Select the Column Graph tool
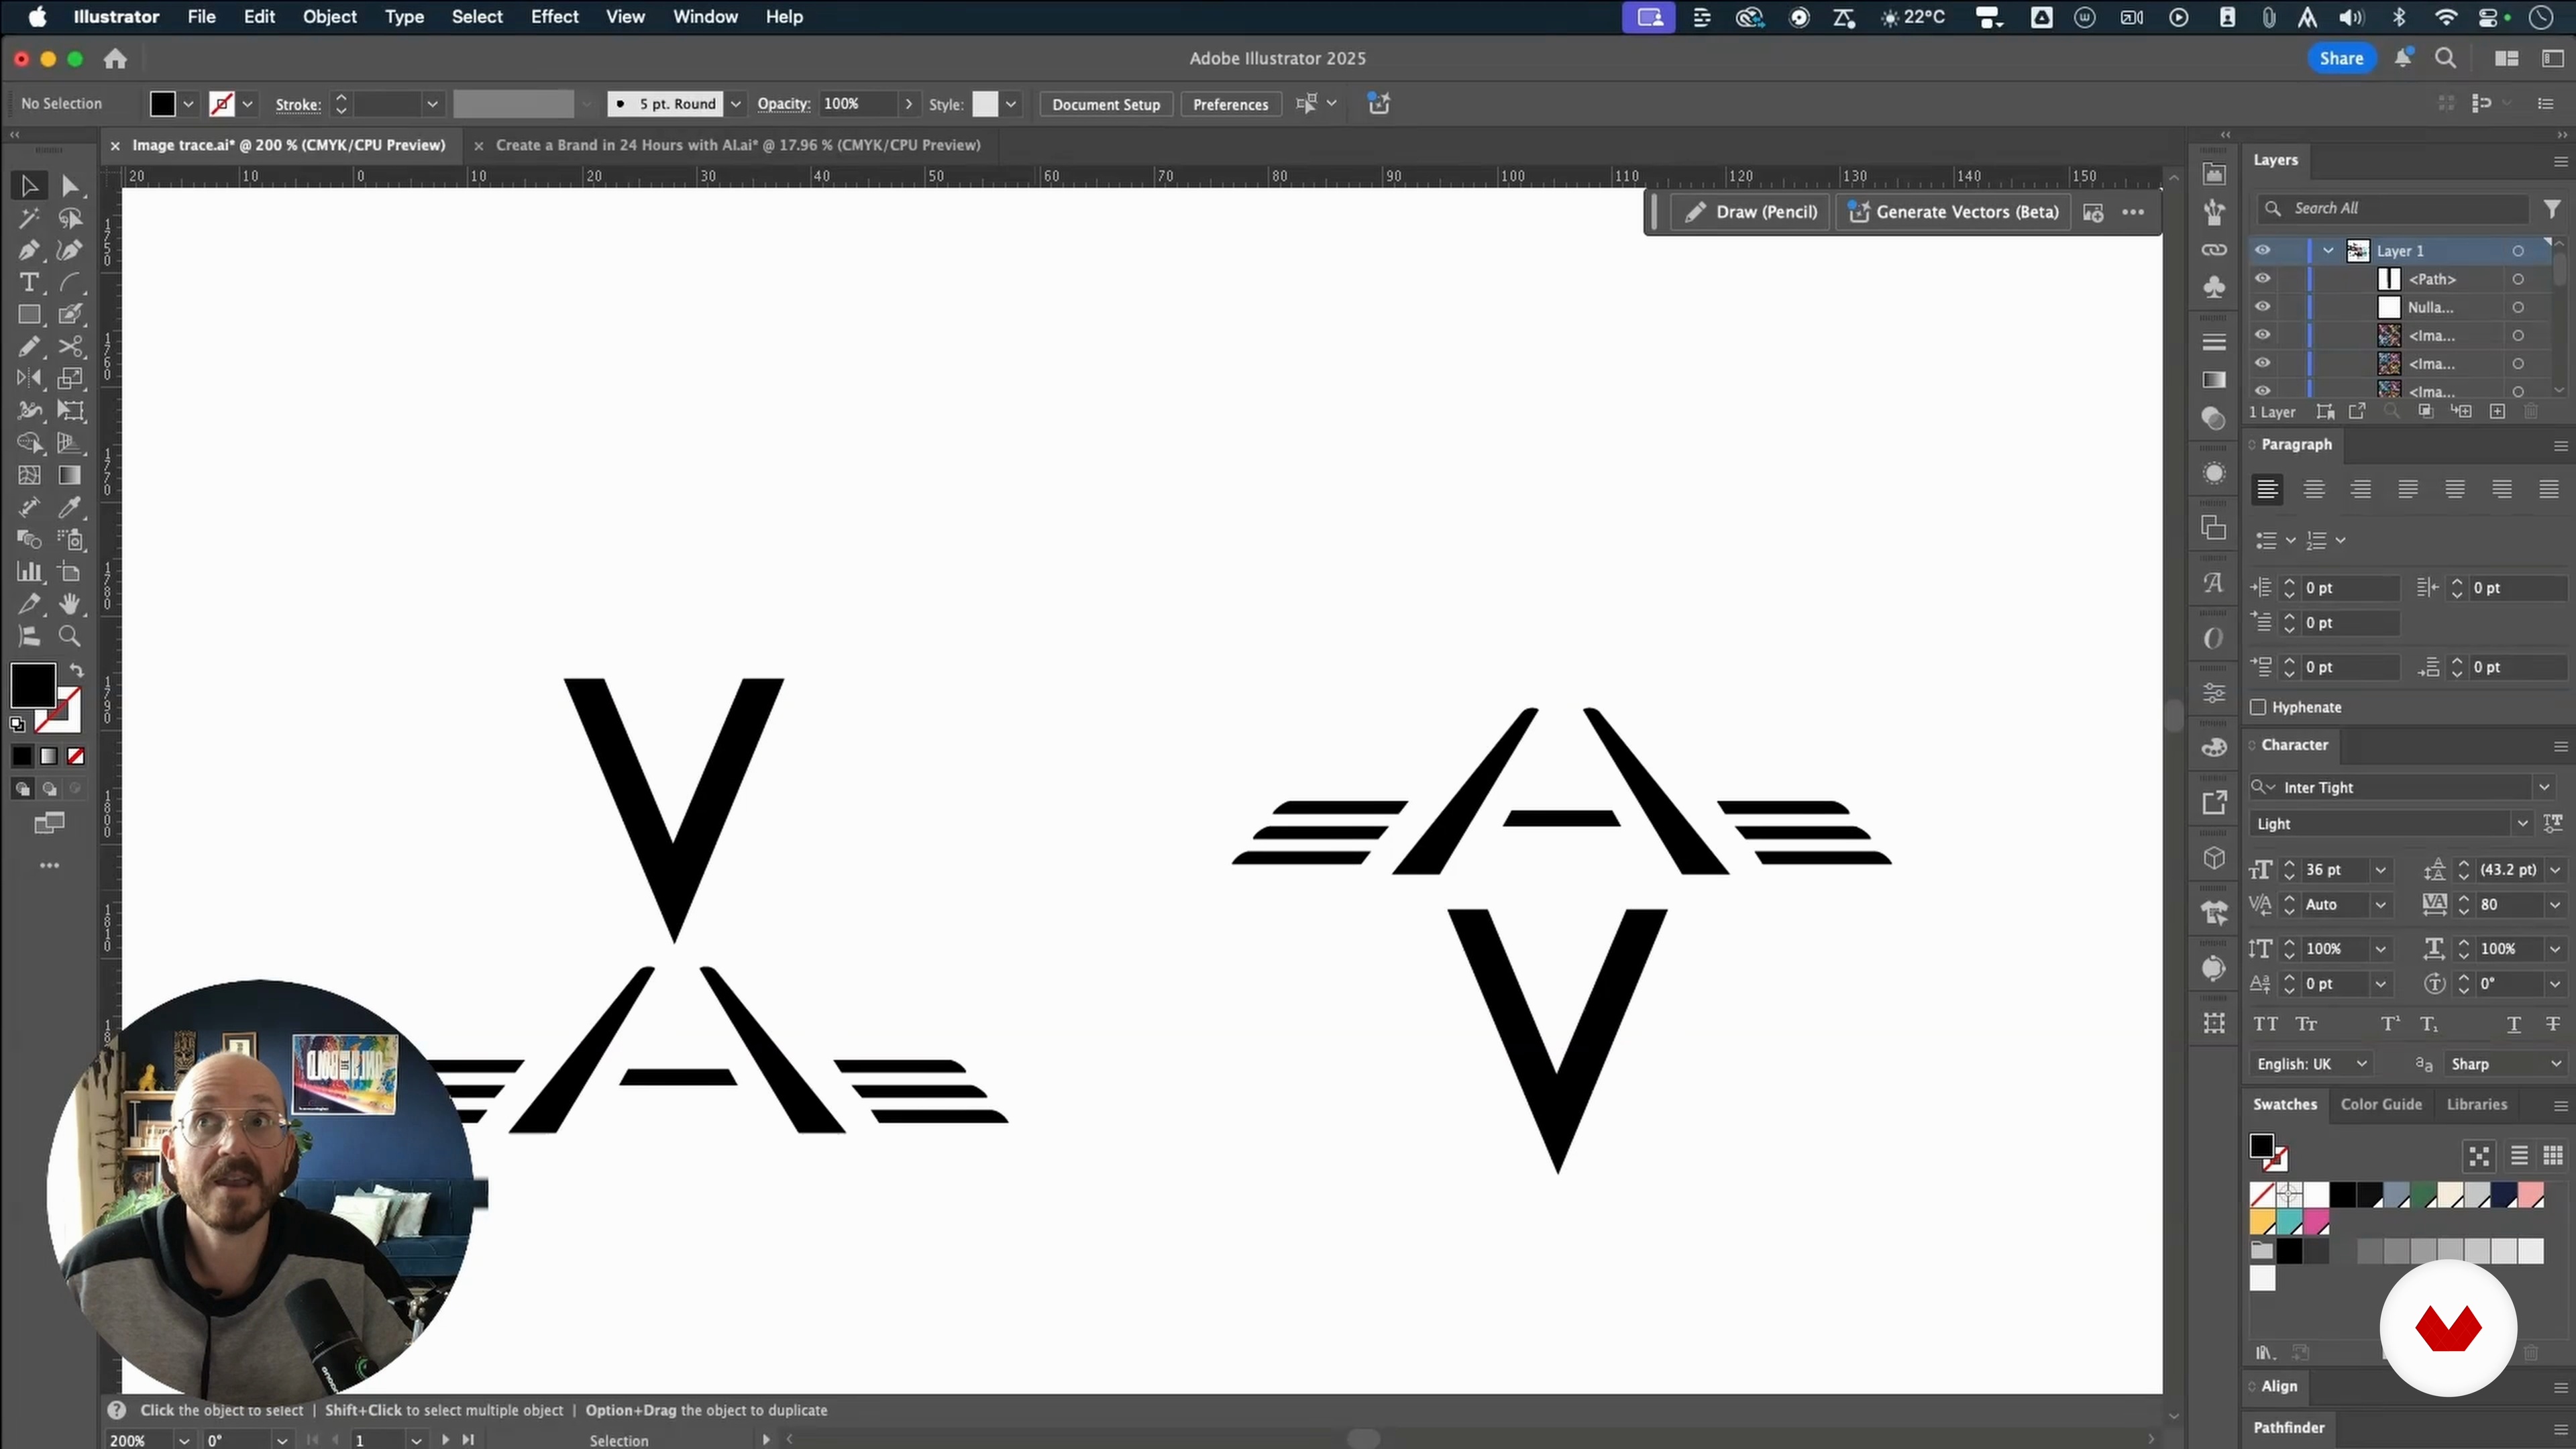Image resolution: width=2576 pixels, height=1449 pixels. (29, 571)
